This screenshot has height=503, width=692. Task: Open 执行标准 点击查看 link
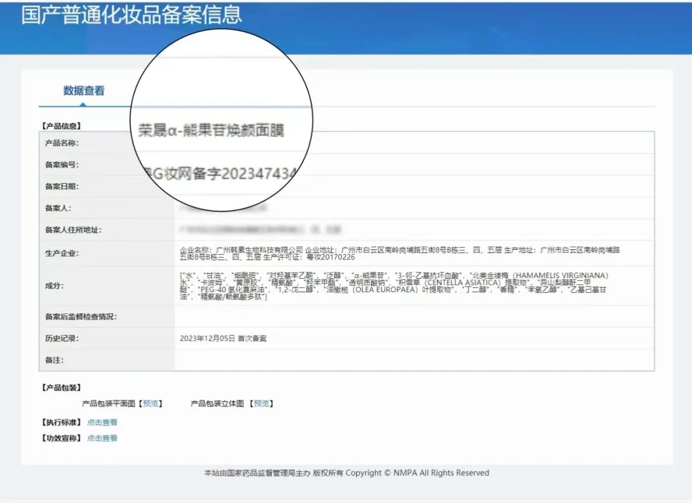[x=102, y=422]
